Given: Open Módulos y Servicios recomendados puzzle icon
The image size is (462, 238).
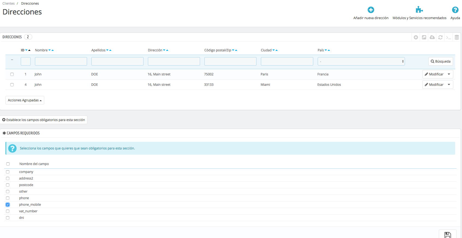Looking at the screenshot, I should (x=419, y=10).
